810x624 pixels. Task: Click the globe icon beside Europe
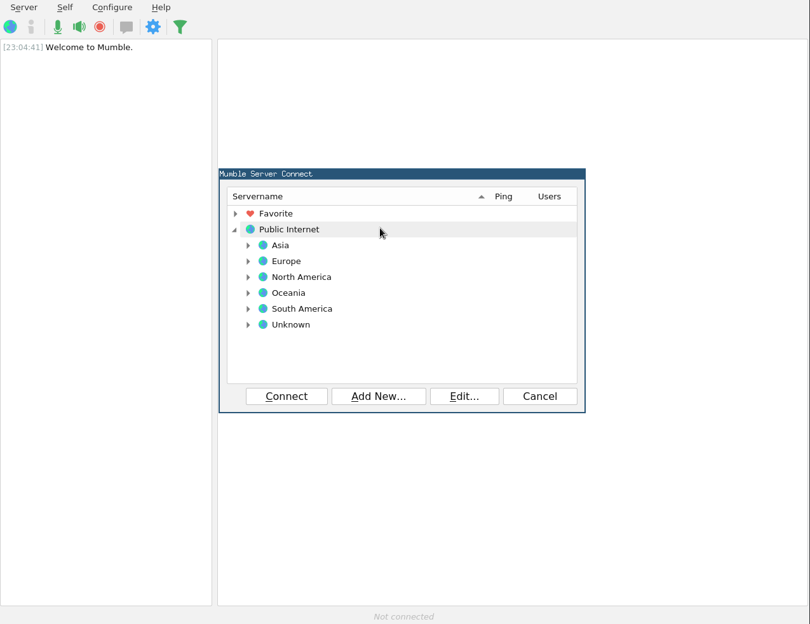[x=263, y=261]
